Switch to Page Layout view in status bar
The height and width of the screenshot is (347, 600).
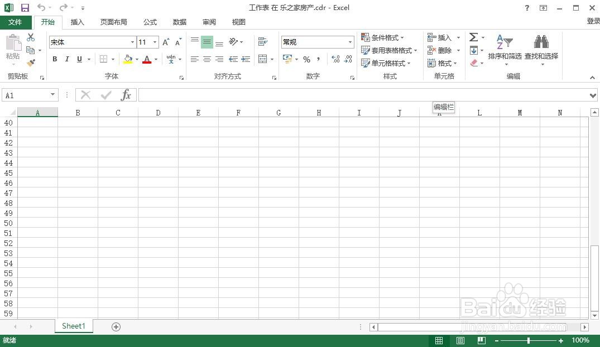pos(459,340)
